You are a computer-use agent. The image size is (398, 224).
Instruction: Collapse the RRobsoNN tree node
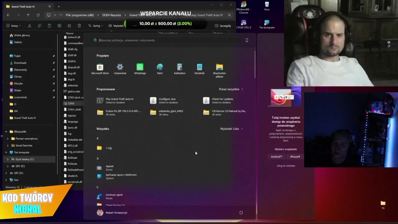(6, 132)
